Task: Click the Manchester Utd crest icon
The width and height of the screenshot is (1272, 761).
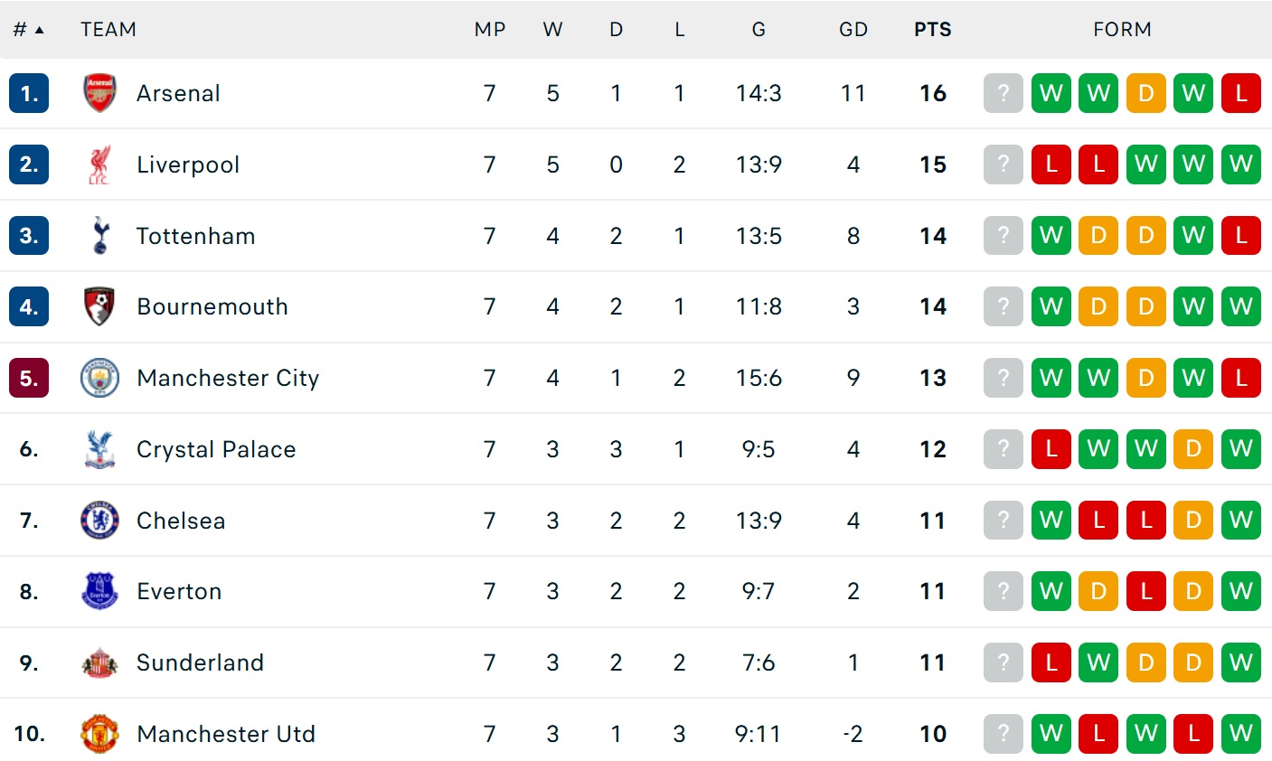Action: click(99, 734)
